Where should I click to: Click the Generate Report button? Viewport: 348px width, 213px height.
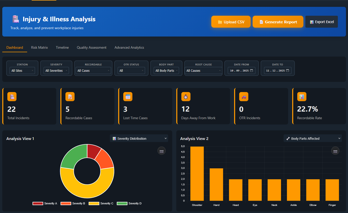click(278, 22)
